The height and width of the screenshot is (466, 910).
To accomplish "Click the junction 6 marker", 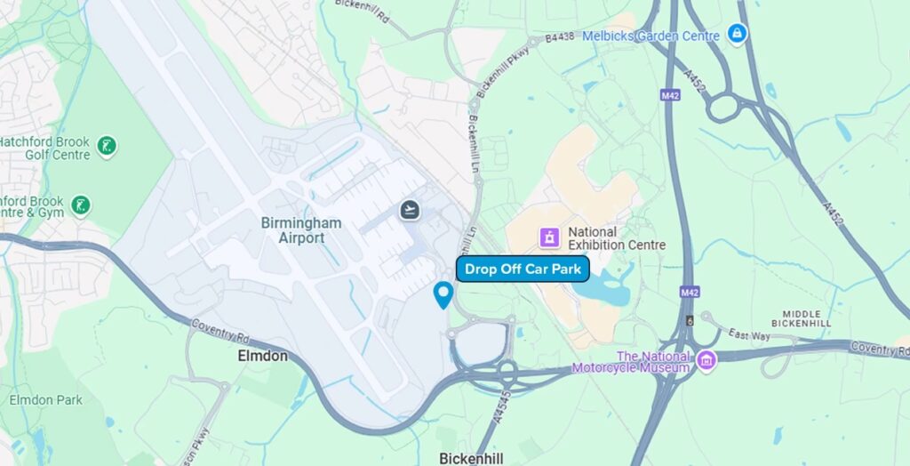I will [x=690, y=320].
